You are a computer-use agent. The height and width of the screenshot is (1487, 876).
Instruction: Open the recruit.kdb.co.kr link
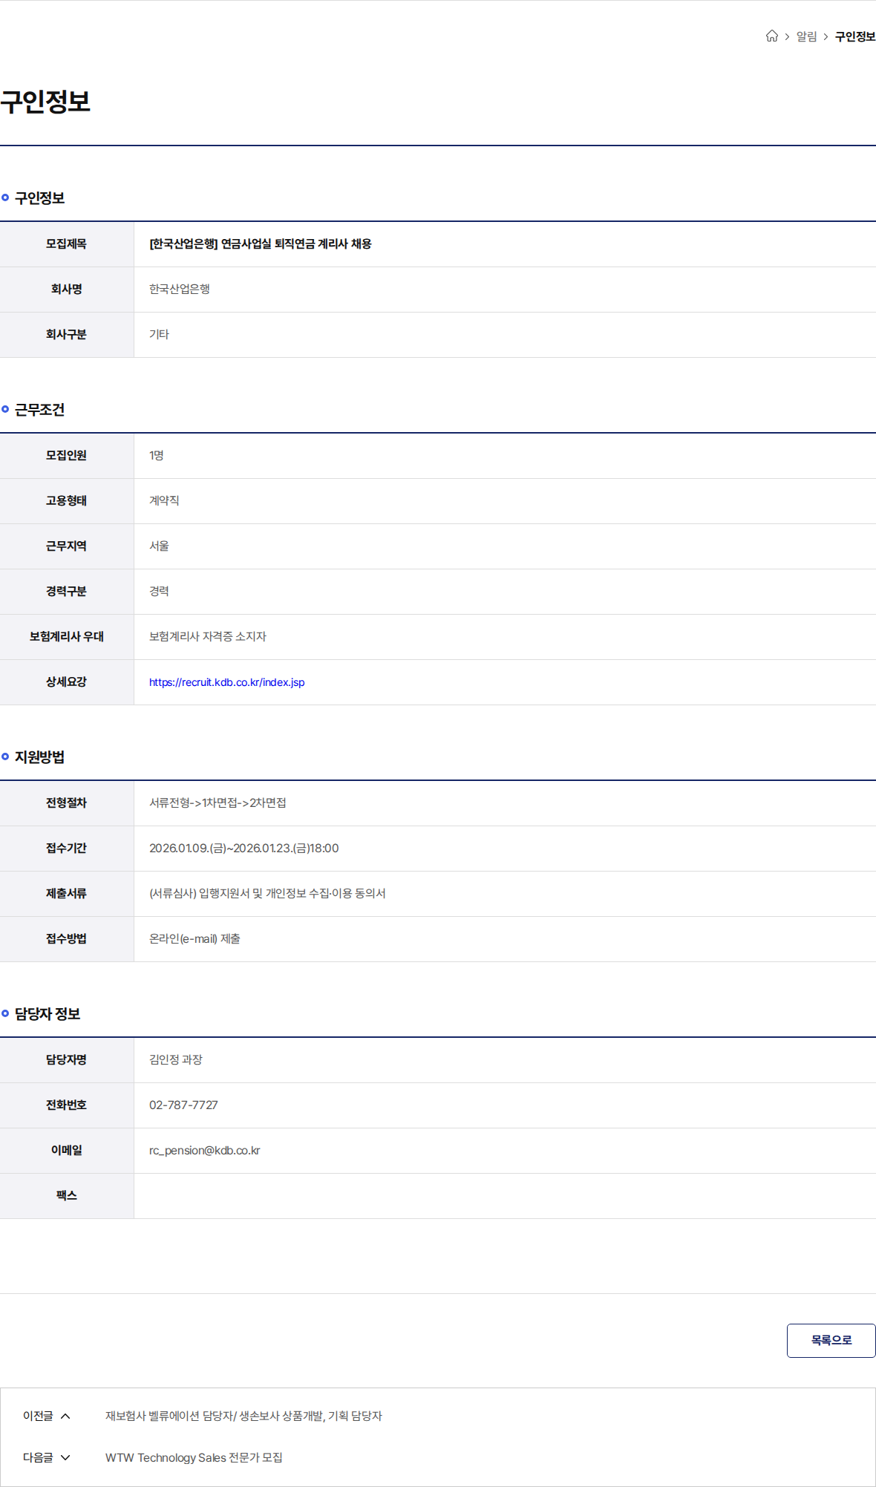(x=226, y=682)
